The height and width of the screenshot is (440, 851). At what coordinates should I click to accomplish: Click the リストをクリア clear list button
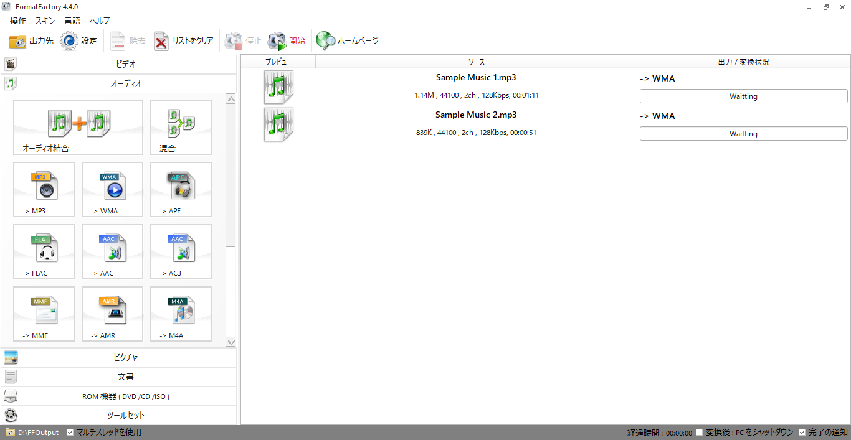[184, 41]
